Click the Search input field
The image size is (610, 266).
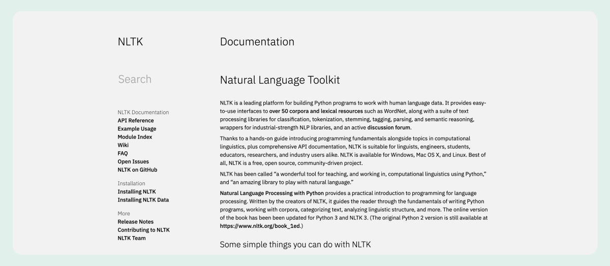[x=135, y=79]
